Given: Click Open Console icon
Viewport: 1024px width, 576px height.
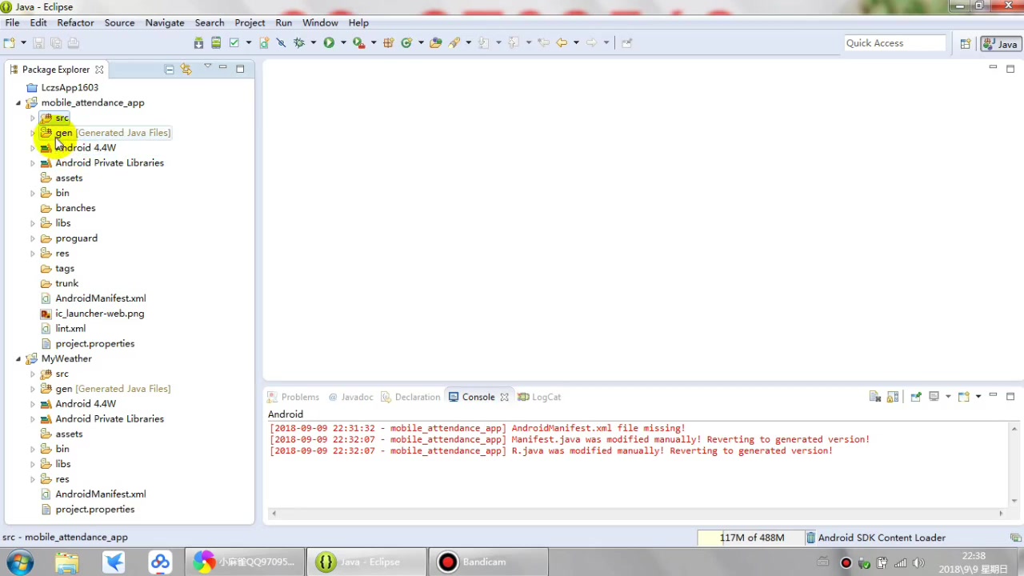Looking at the screenshot, I should tap(963, 397).
